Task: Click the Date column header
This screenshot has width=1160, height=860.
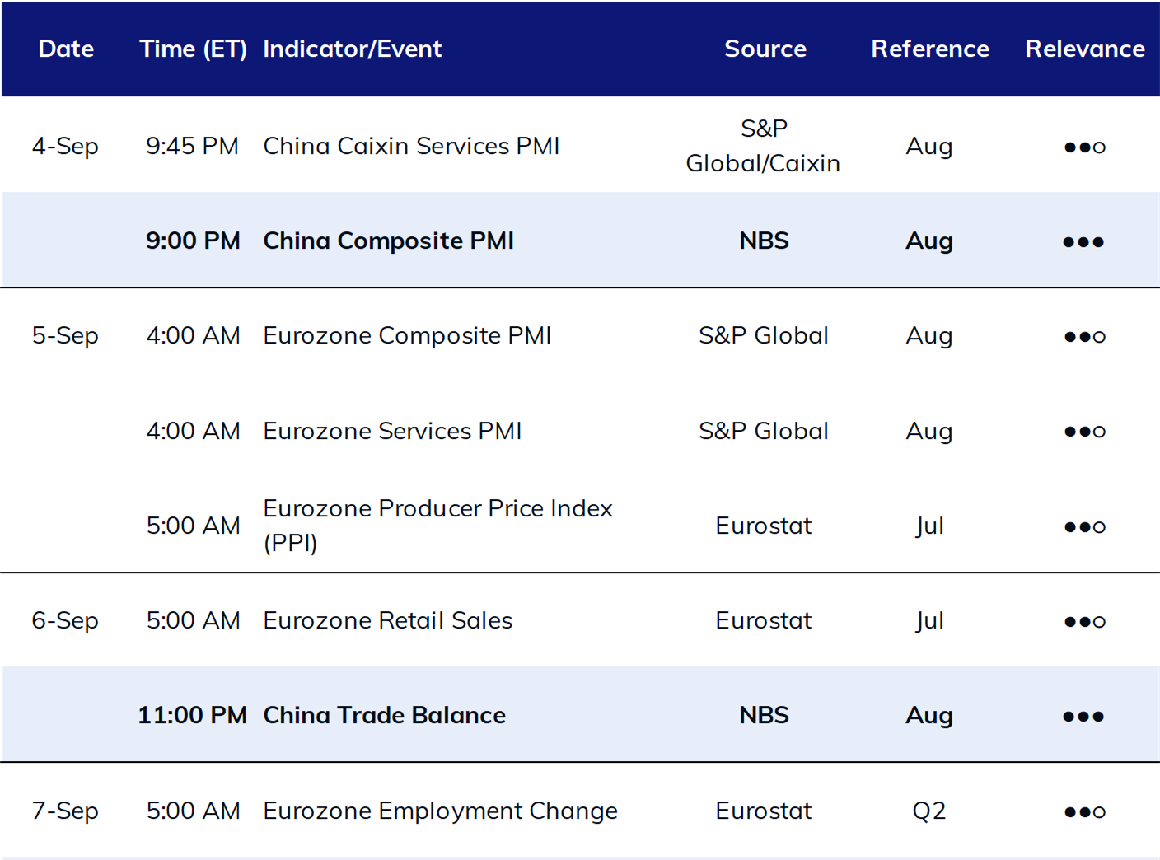Action: point(66,49)
